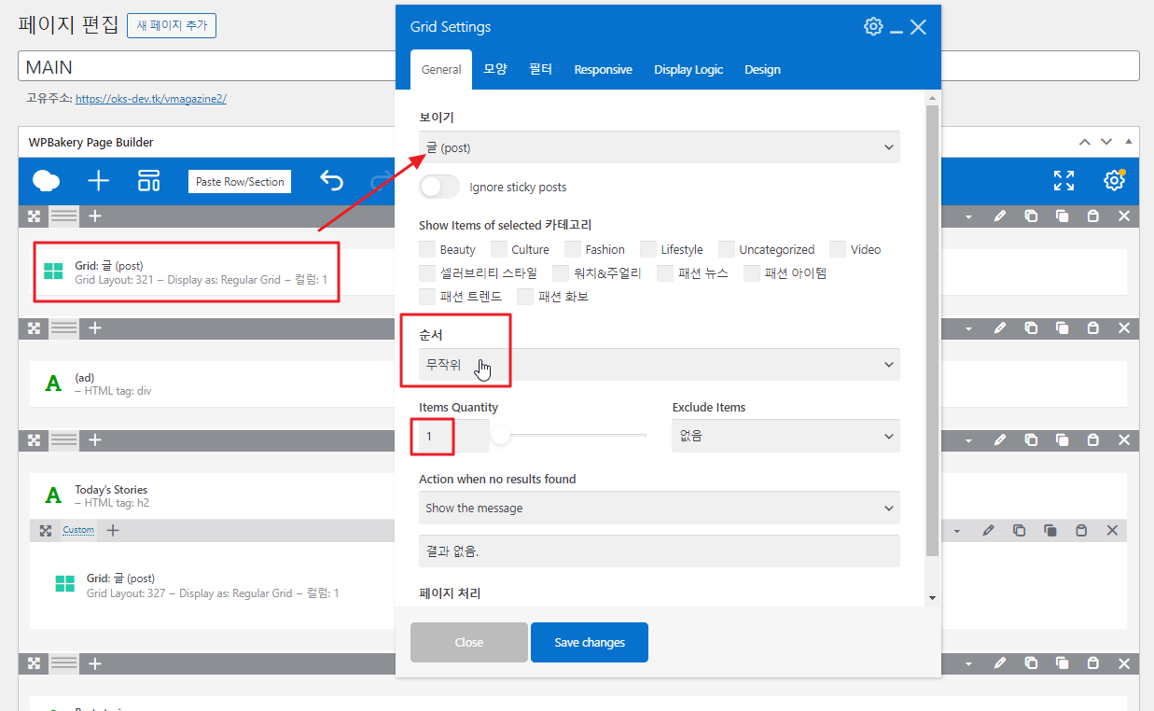Viewport: 1154px width, 711px height.
Task: Expand options caret of the (ad) row
Action: tap(969, 328)
